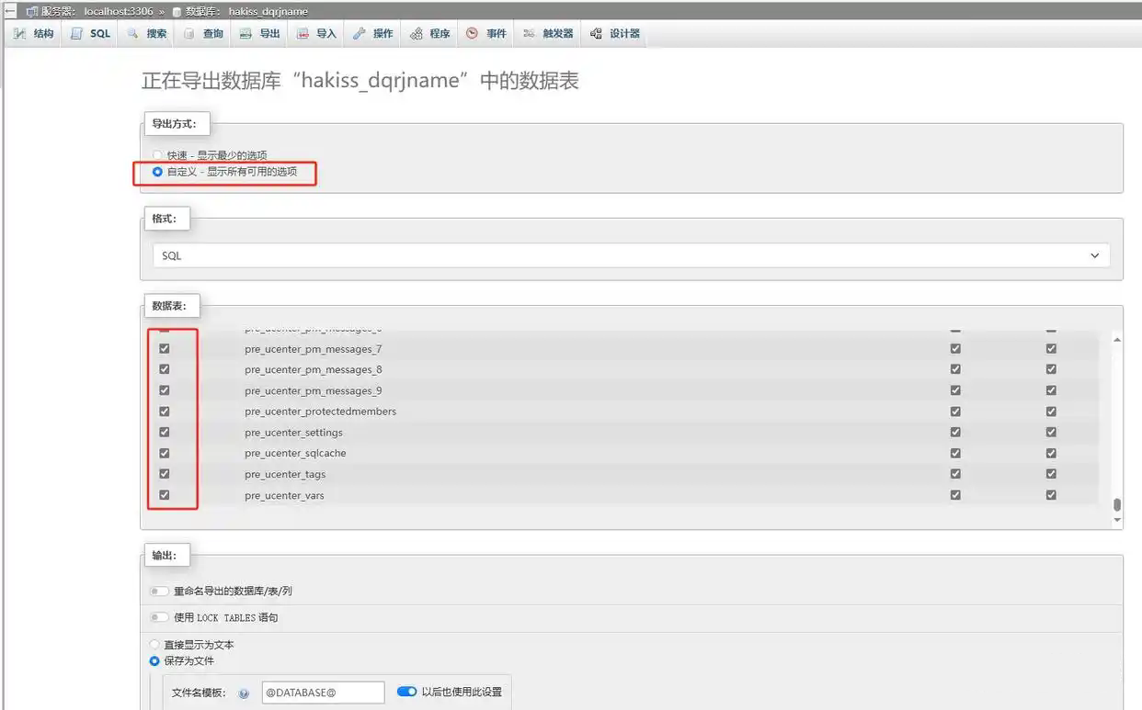1142x710 pixels.
Task: Click table list scrollbar down arrow
Action: coord(1117,520)
